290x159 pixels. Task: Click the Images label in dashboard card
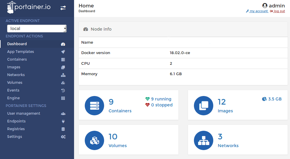(x=225, y=111)
